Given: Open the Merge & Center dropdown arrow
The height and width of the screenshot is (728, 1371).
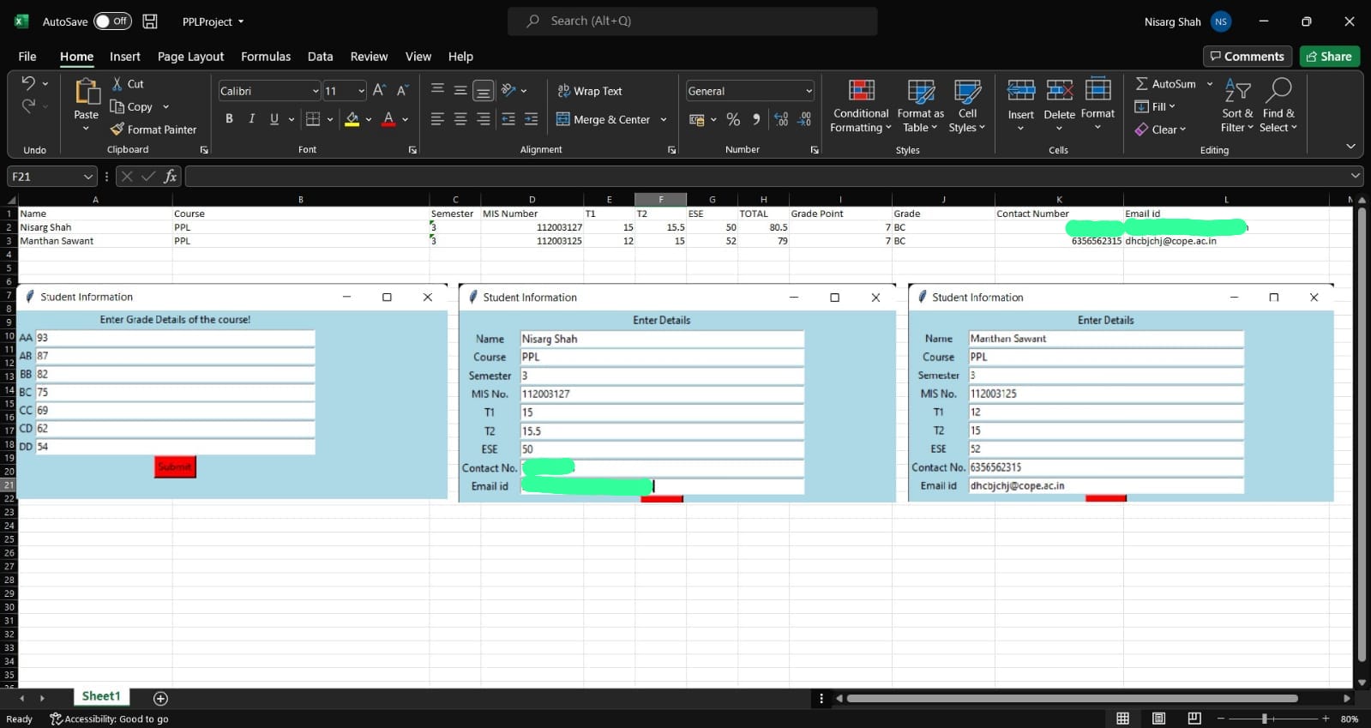Looking at the screenshot, I should point(664,119).
